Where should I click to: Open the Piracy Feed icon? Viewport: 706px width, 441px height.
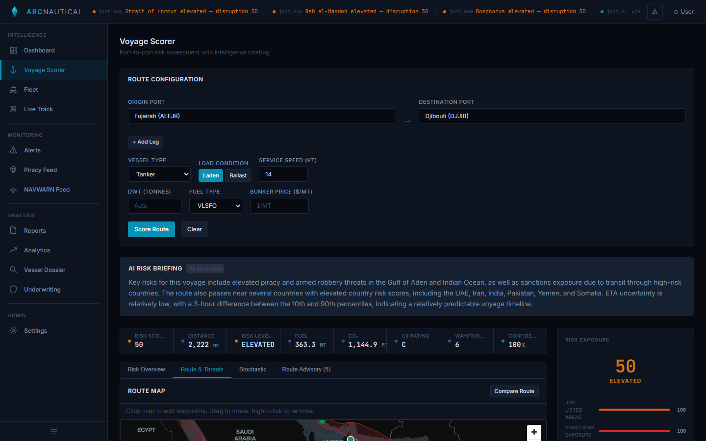(x=13, y=170)
